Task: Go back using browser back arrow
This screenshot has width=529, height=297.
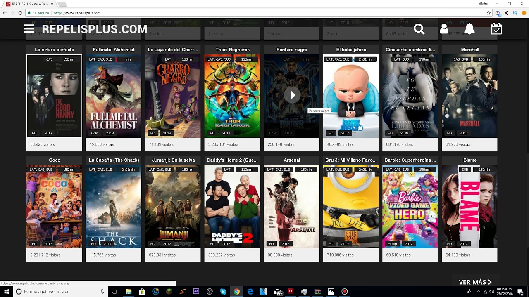Action: [x=5, y=13]
